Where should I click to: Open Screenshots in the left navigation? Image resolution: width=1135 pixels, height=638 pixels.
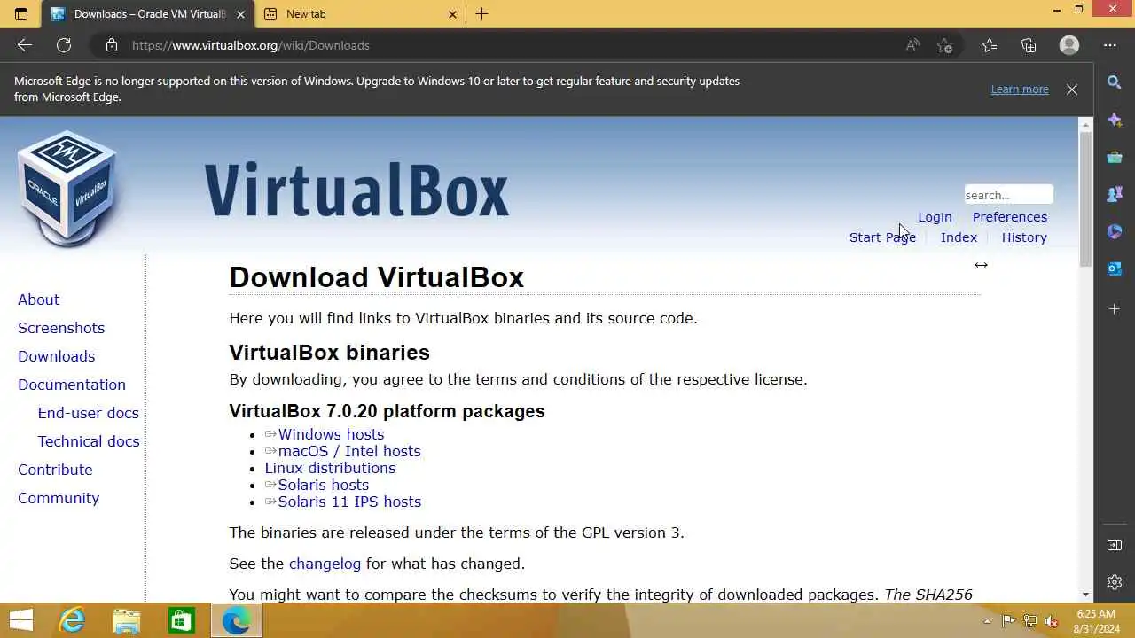tap(61, 328)
